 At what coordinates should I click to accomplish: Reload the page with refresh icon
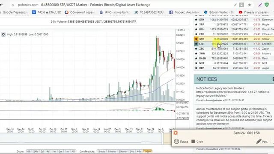click(x=13, y=5)
